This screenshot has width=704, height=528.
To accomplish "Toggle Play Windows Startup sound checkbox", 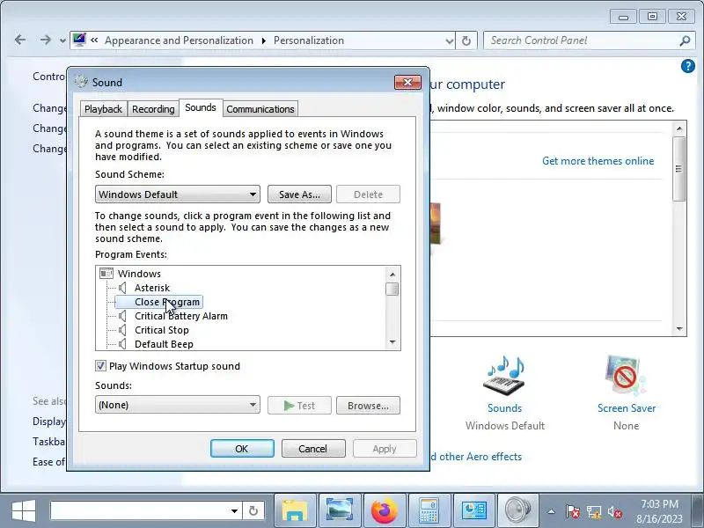I will [x=100, y=365].
